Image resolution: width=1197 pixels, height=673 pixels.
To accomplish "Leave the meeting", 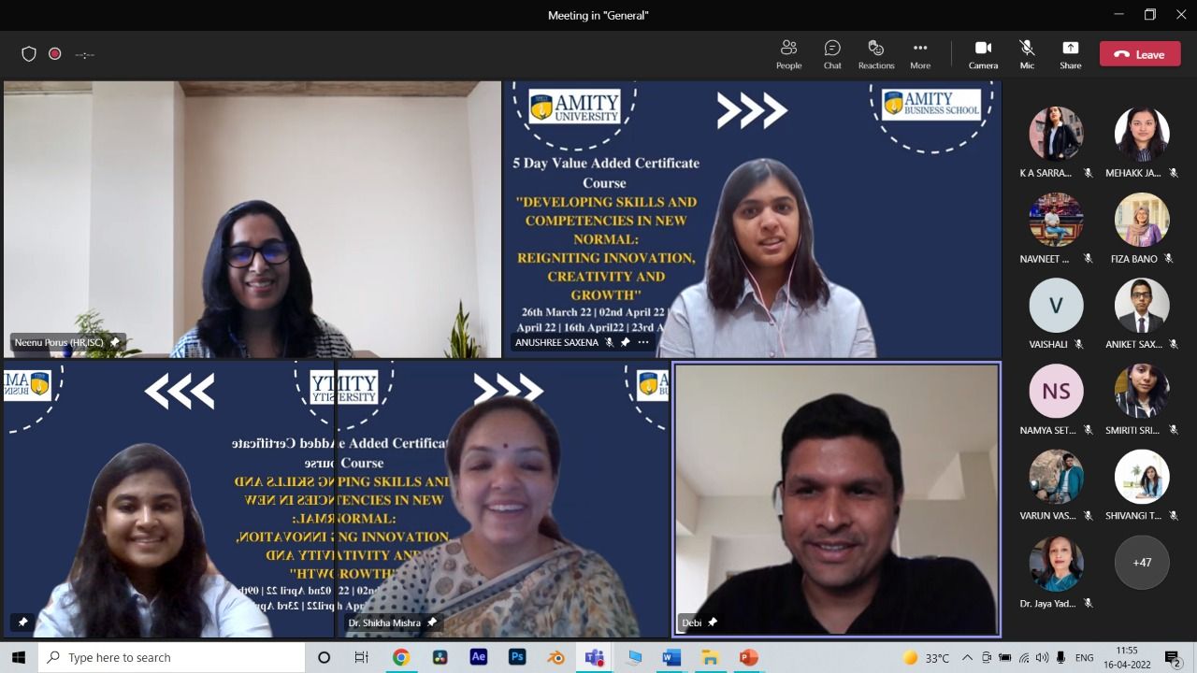I will point(1140,54).
